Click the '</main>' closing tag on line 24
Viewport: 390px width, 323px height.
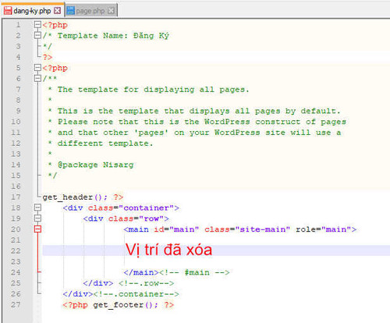[141, 272]
